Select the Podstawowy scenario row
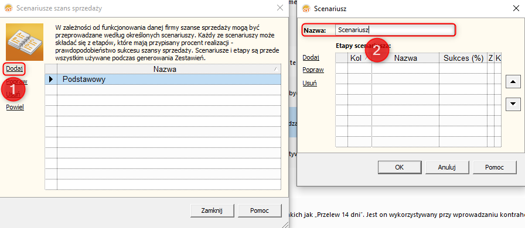The width and height of the screenshot is (525, 228). point(163,80)
